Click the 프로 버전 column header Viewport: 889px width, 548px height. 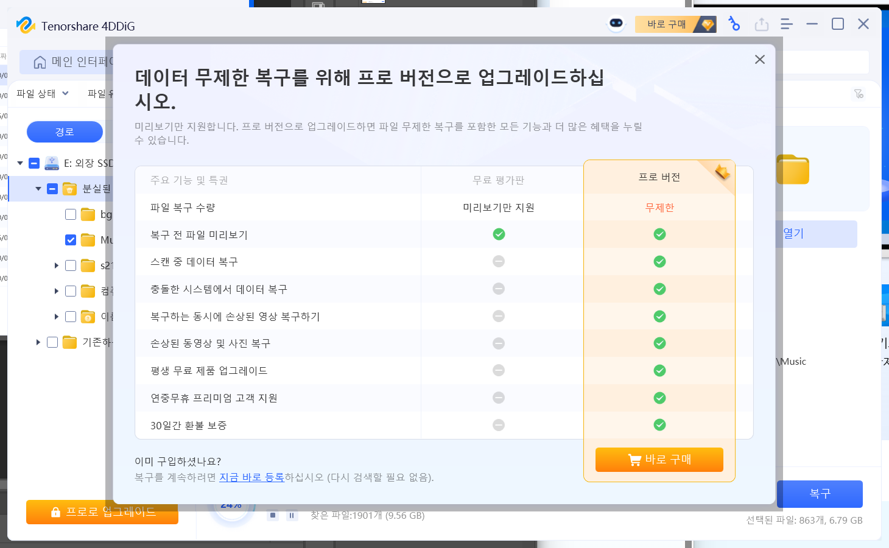(x=659, y=177)
